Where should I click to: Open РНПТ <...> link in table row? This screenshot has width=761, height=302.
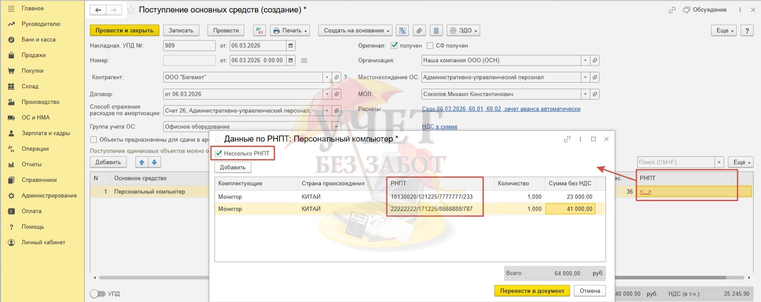pos(646,192)
